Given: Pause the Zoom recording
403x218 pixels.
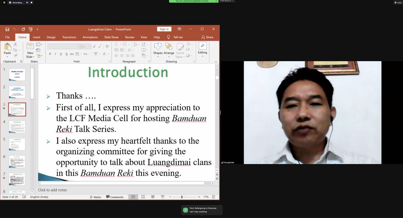Looking at the screenshot, I should (x=27, y=3).
